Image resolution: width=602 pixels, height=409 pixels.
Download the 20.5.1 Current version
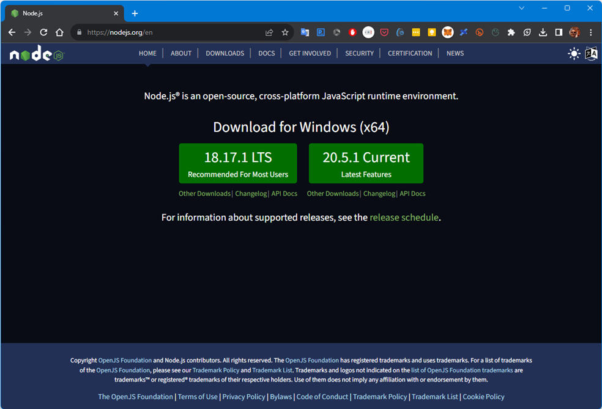coord(366,163)
